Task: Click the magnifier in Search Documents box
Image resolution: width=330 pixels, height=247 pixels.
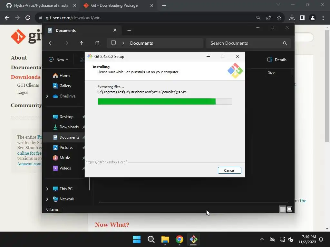Action: coord(285,43)
